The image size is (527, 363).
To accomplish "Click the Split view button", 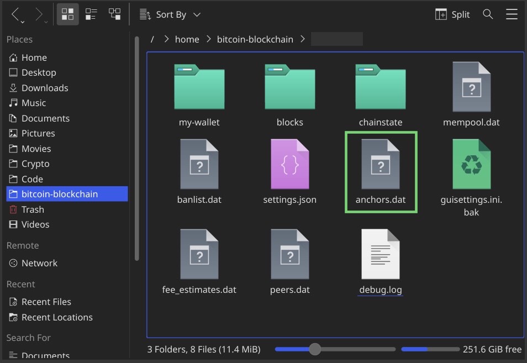I will tap(452, 14).
